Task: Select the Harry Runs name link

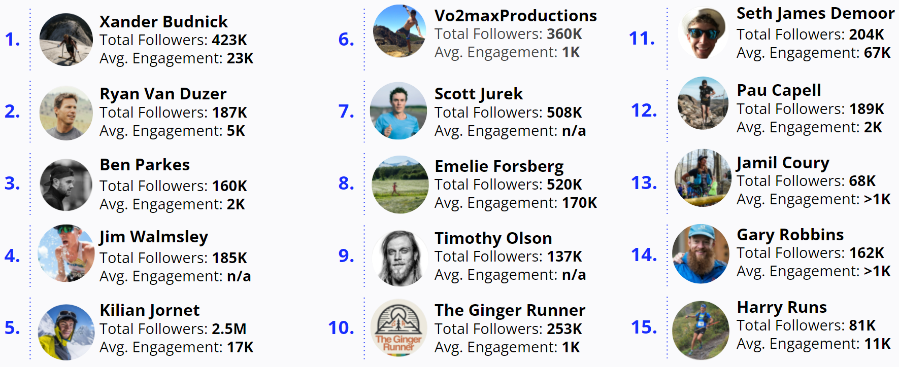Action: 782,307
